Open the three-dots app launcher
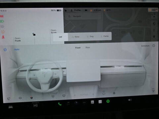 (x=84, y=102)
